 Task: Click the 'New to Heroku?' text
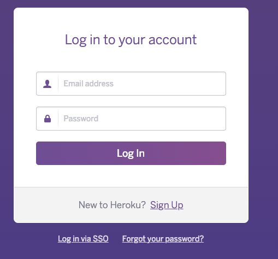[x=112, y=205]
